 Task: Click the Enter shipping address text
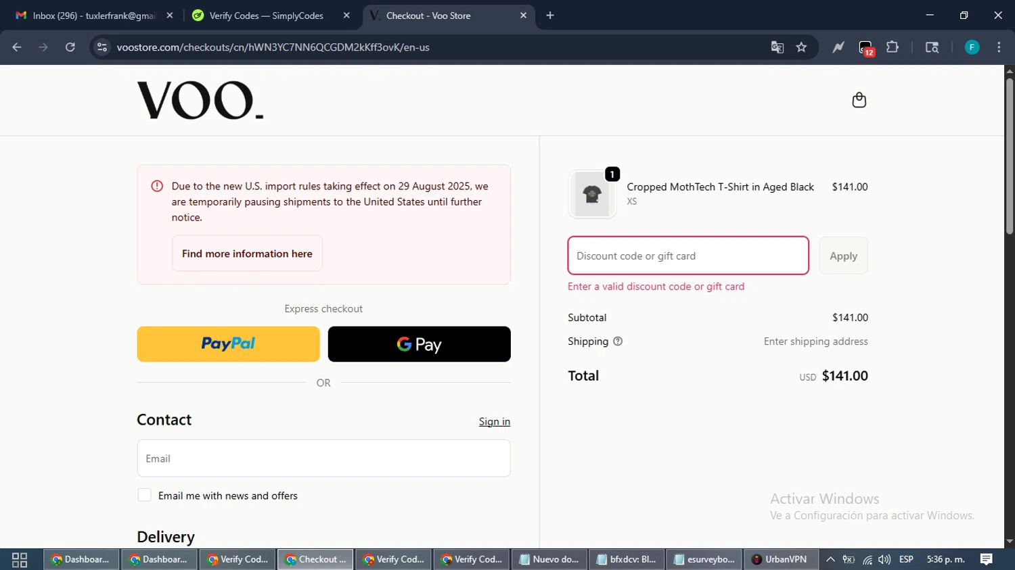(815, 341)
